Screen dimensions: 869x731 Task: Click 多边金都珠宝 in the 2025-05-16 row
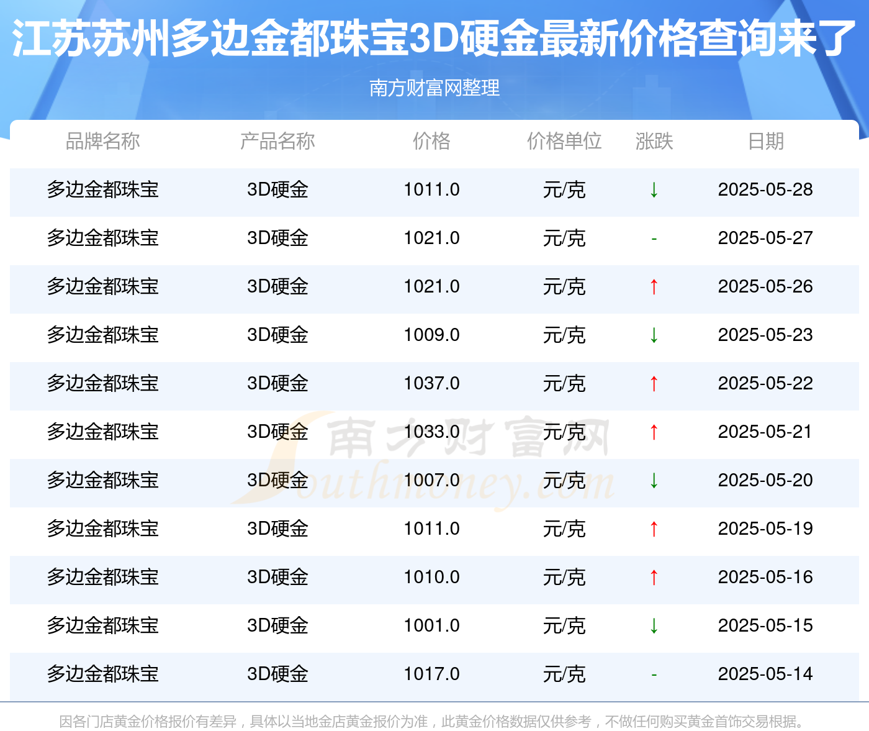[103, 577]
